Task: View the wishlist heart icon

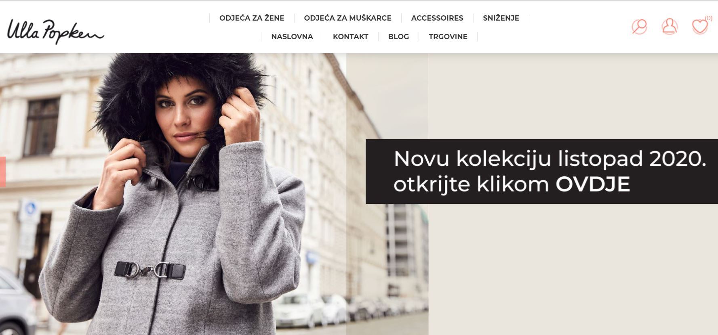Action: (x=700, y=27)
